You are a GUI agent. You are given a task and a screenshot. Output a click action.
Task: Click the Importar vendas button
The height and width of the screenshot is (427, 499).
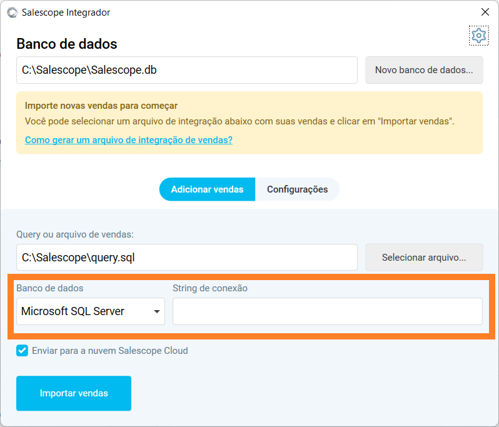74,393
